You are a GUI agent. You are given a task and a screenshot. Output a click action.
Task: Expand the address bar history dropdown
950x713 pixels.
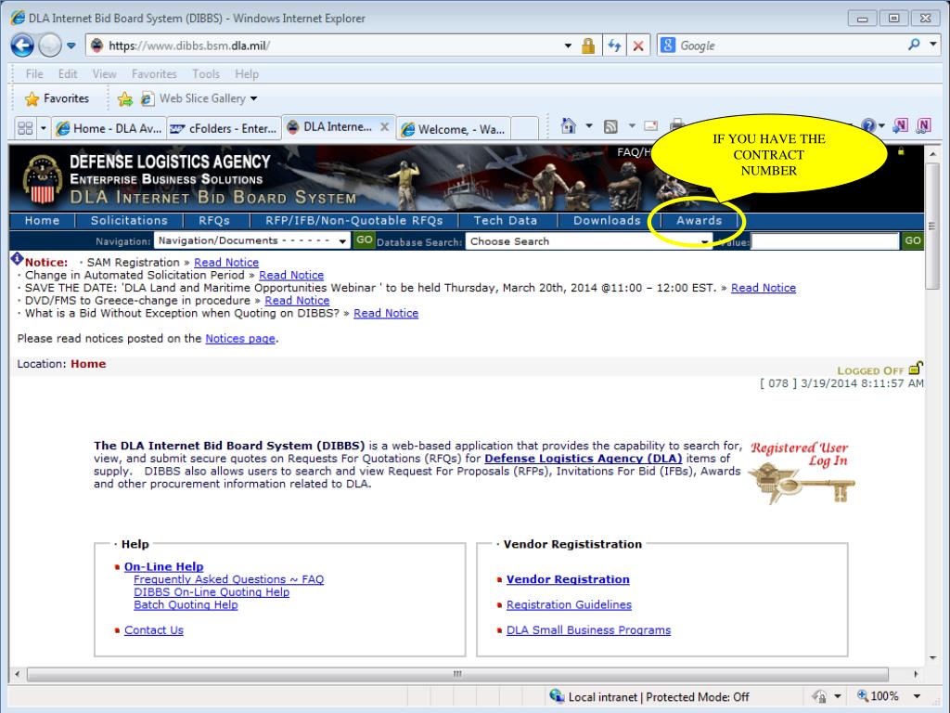pos(568,45)
